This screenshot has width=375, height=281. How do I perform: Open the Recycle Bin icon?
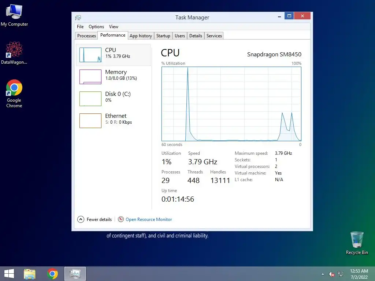coord(357,243)
